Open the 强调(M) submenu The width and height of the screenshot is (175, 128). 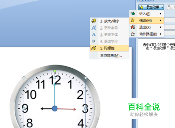(147, 21)
